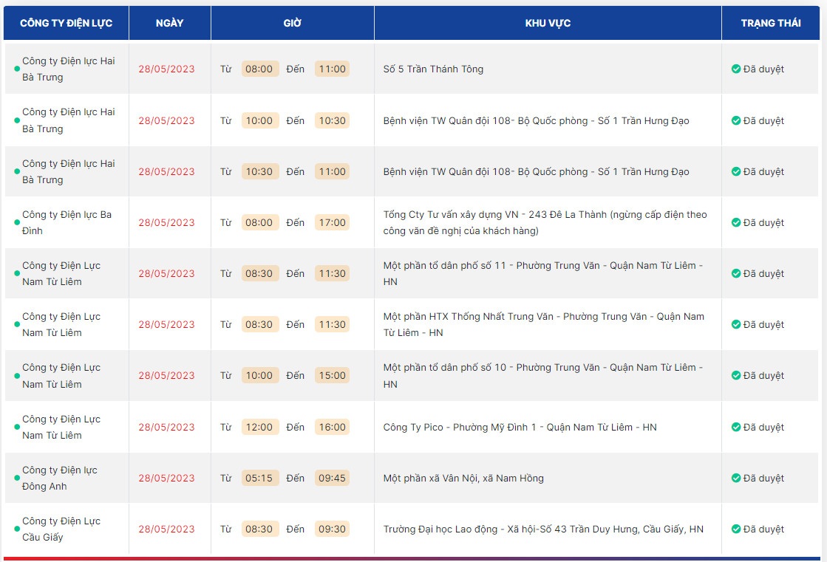
Task: Click green dot beside Công ty Điện lực Ba Đình
Action: pyautogui.click(x=17, y=223)
